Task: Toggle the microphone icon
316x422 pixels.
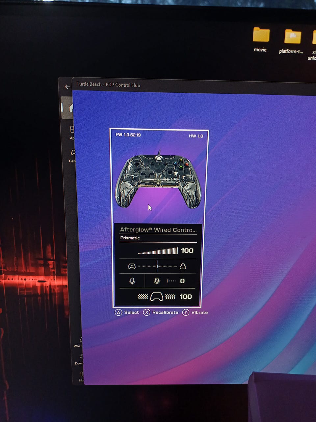Action: (x=132, y=281)
